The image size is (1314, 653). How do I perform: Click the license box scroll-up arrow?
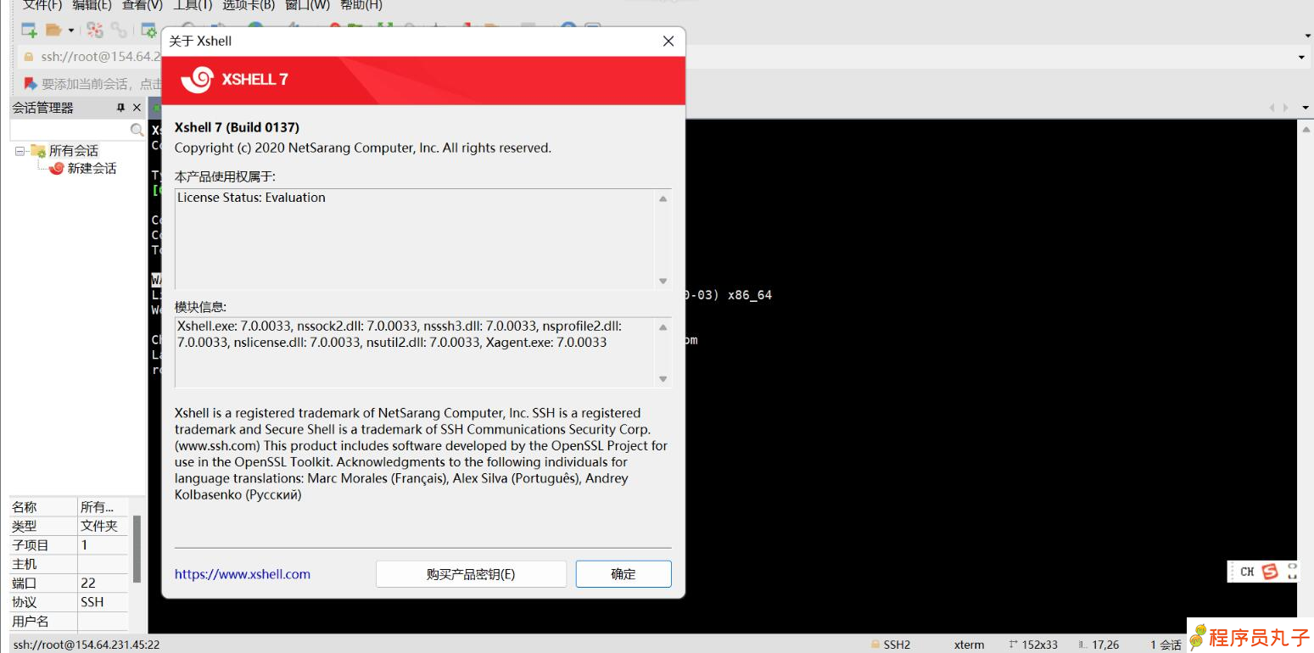[663, 198]
